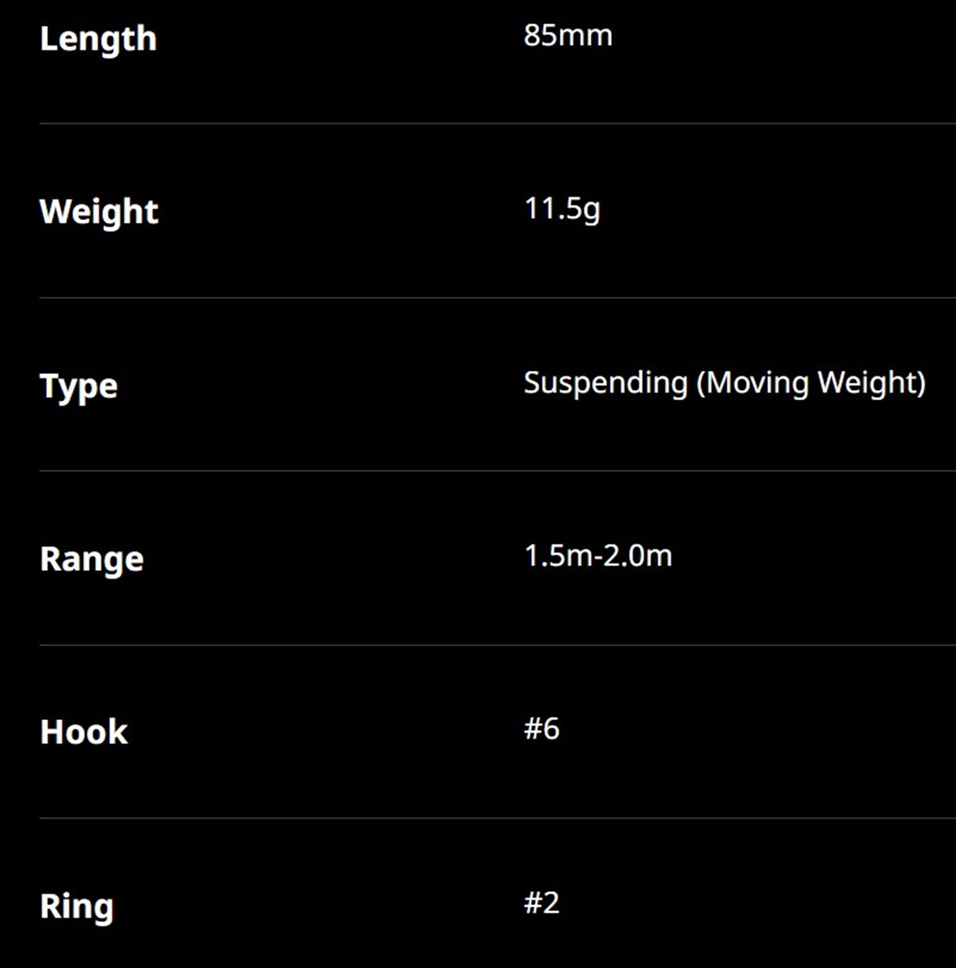Viewport: 956px width, 968px height.
Task: Click the Weight label
Action: click(x=99, y=212)
